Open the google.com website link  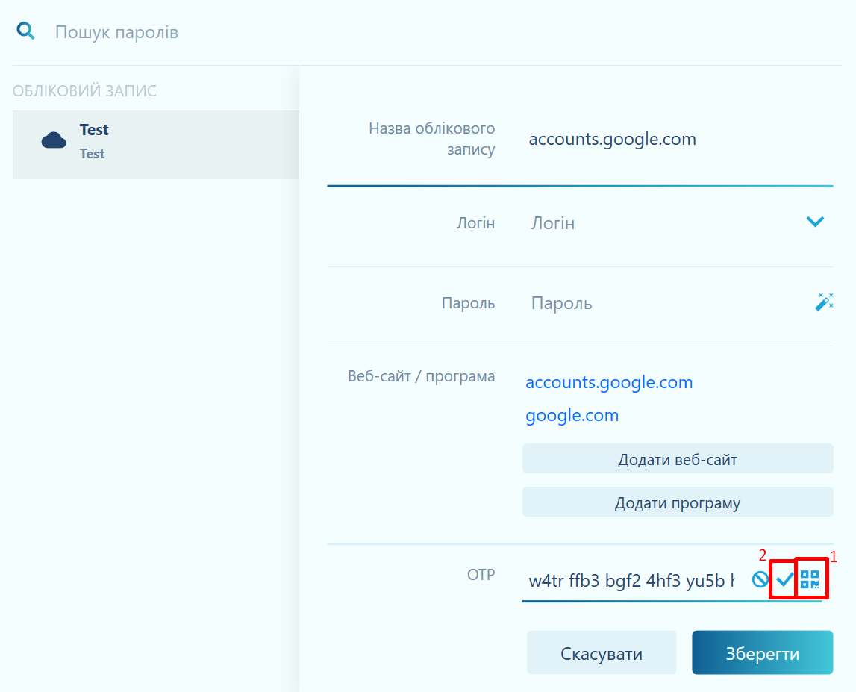[572, 416]
